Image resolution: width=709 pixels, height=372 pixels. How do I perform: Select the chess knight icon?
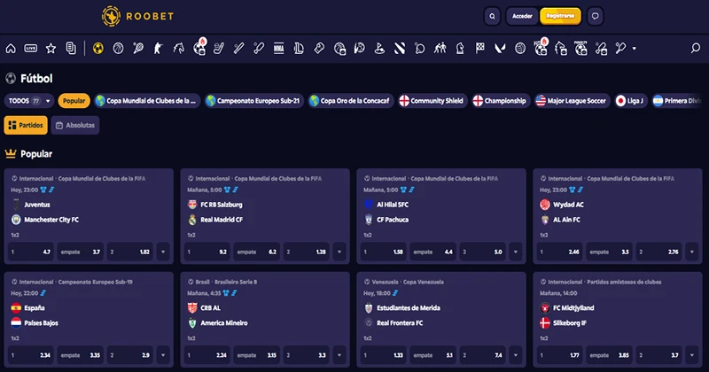coord(460,49)
